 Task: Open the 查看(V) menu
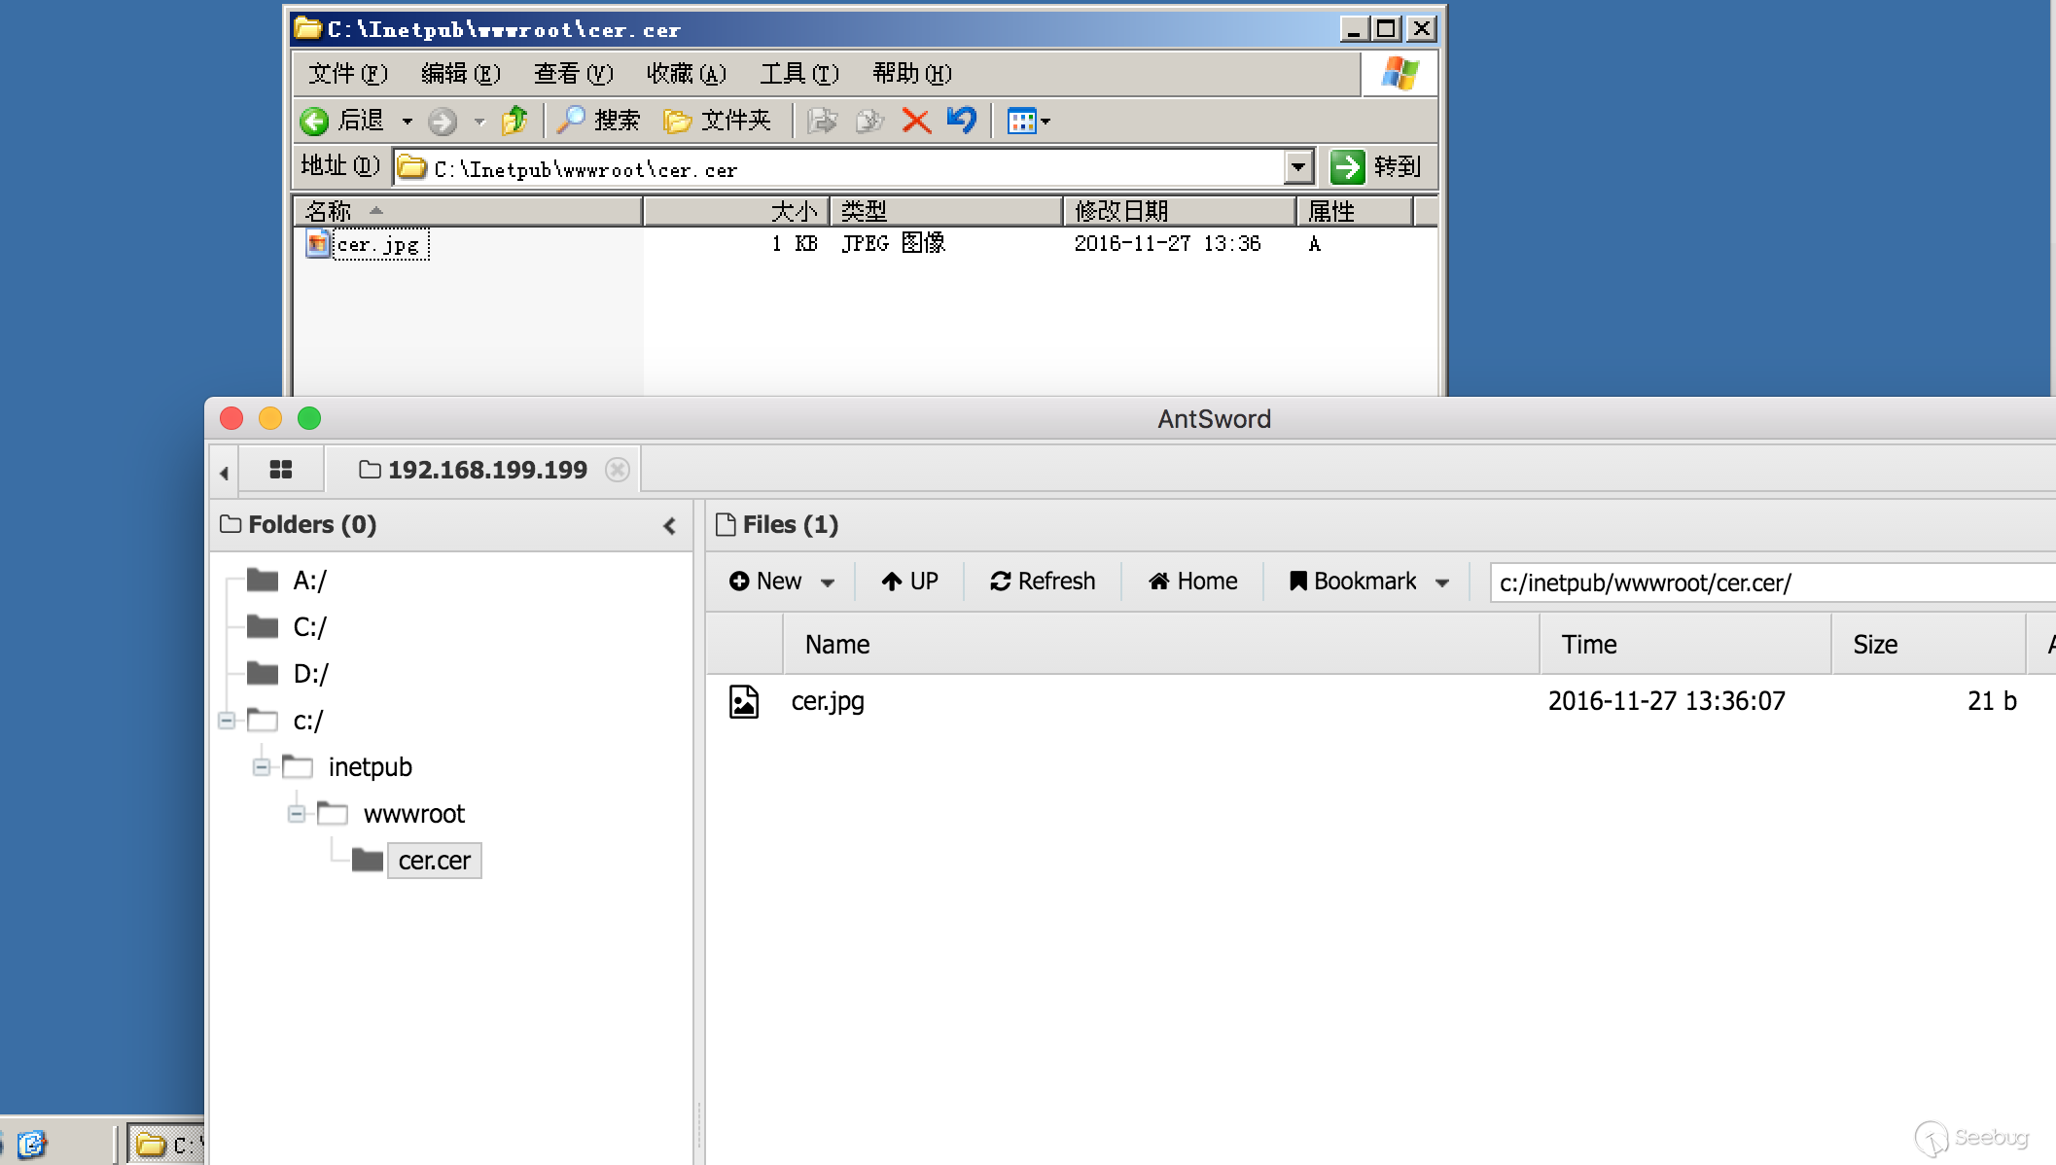click(573, 74)
